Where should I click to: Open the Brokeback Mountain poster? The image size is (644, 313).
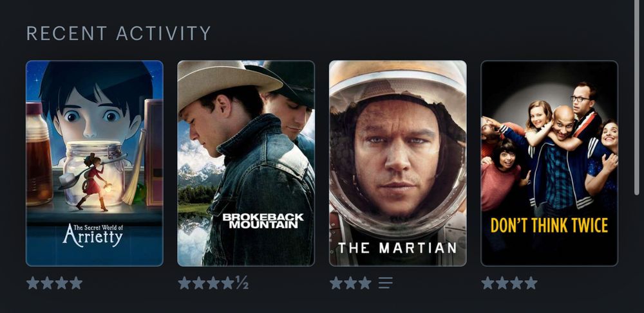tap(246, 163)
